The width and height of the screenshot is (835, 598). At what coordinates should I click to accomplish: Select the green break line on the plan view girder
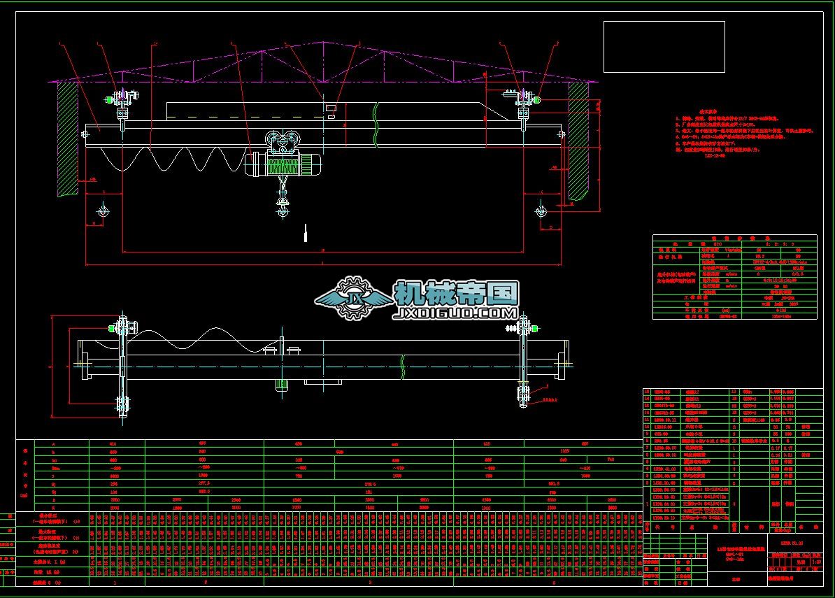tap(403, 366)
